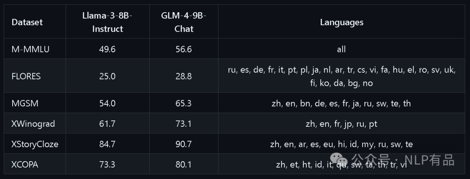This screenshot has height=179, width=470.
Task: Click the Dataset column header
Action: click(x=27, y=22)
